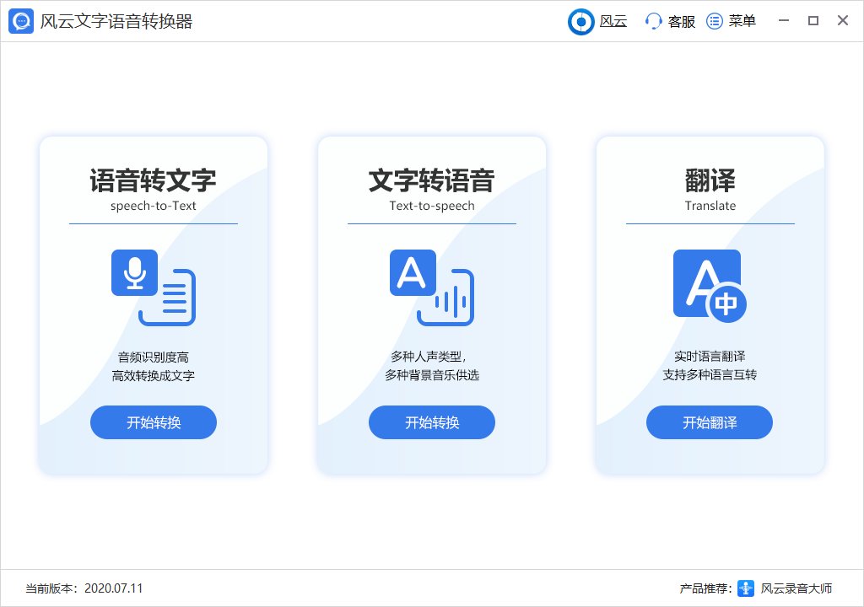The image size is (864, 607).
Task: Click the 开始翻译 button
Action: [710, 422]
